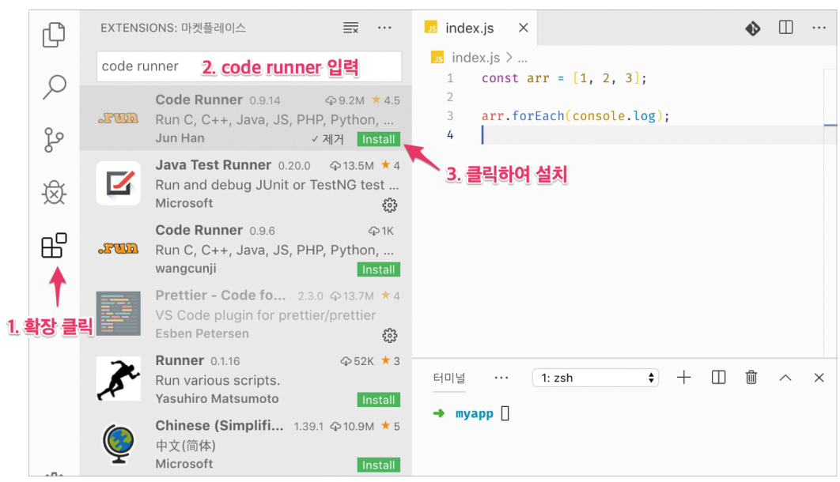
Task: Switch to the index.js editor tab
Action: pyautogui.click(x=469, y=28)
